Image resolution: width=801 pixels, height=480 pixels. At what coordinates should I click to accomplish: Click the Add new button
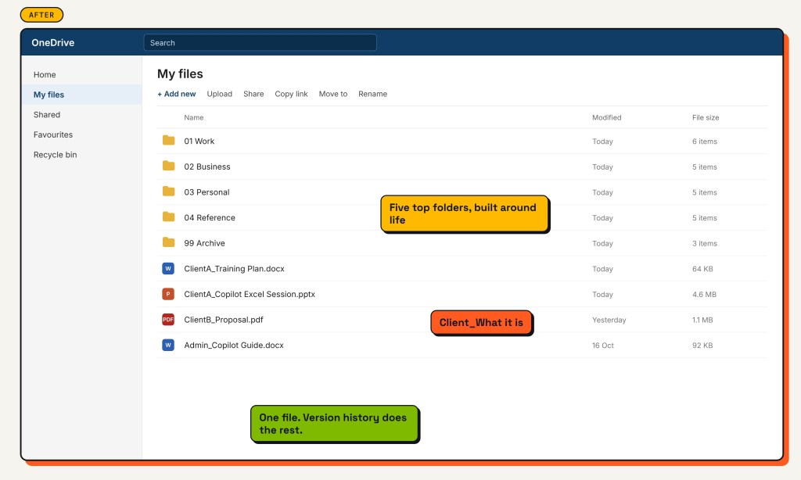point(176,94)
